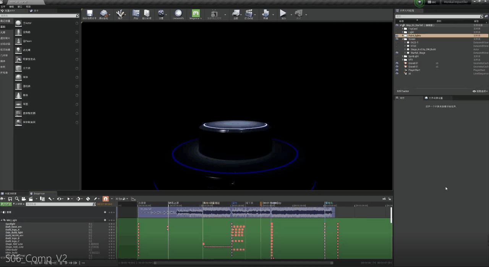Select Point Light bulb icon

click(x=18, y=50)
